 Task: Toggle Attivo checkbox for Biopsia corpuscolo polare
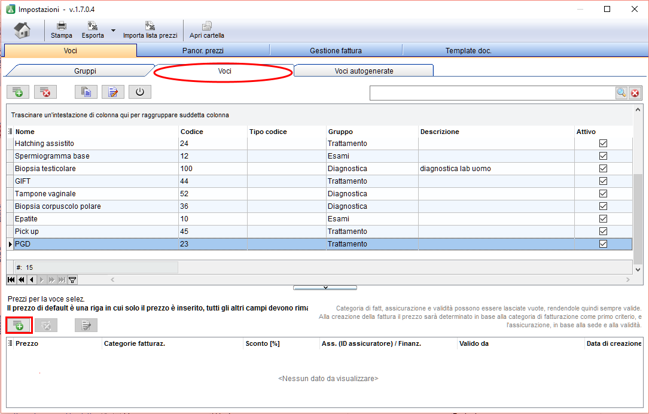(603, 206)
